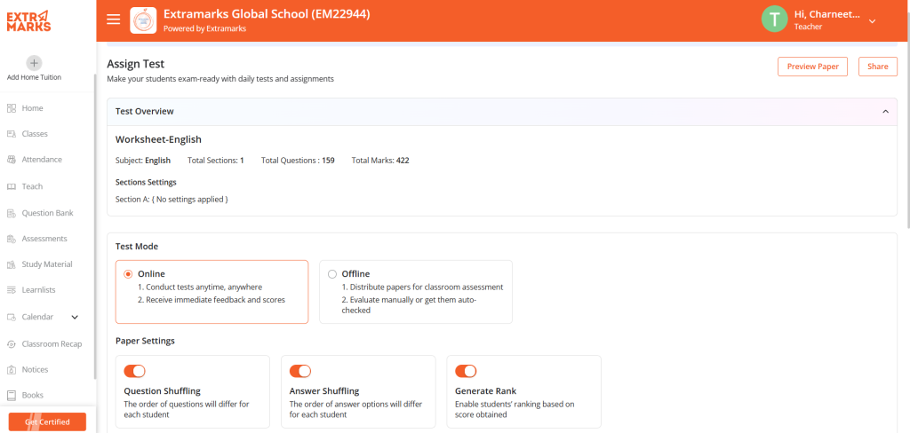Click the Notices sidebar icon

(x=11, y=370)
